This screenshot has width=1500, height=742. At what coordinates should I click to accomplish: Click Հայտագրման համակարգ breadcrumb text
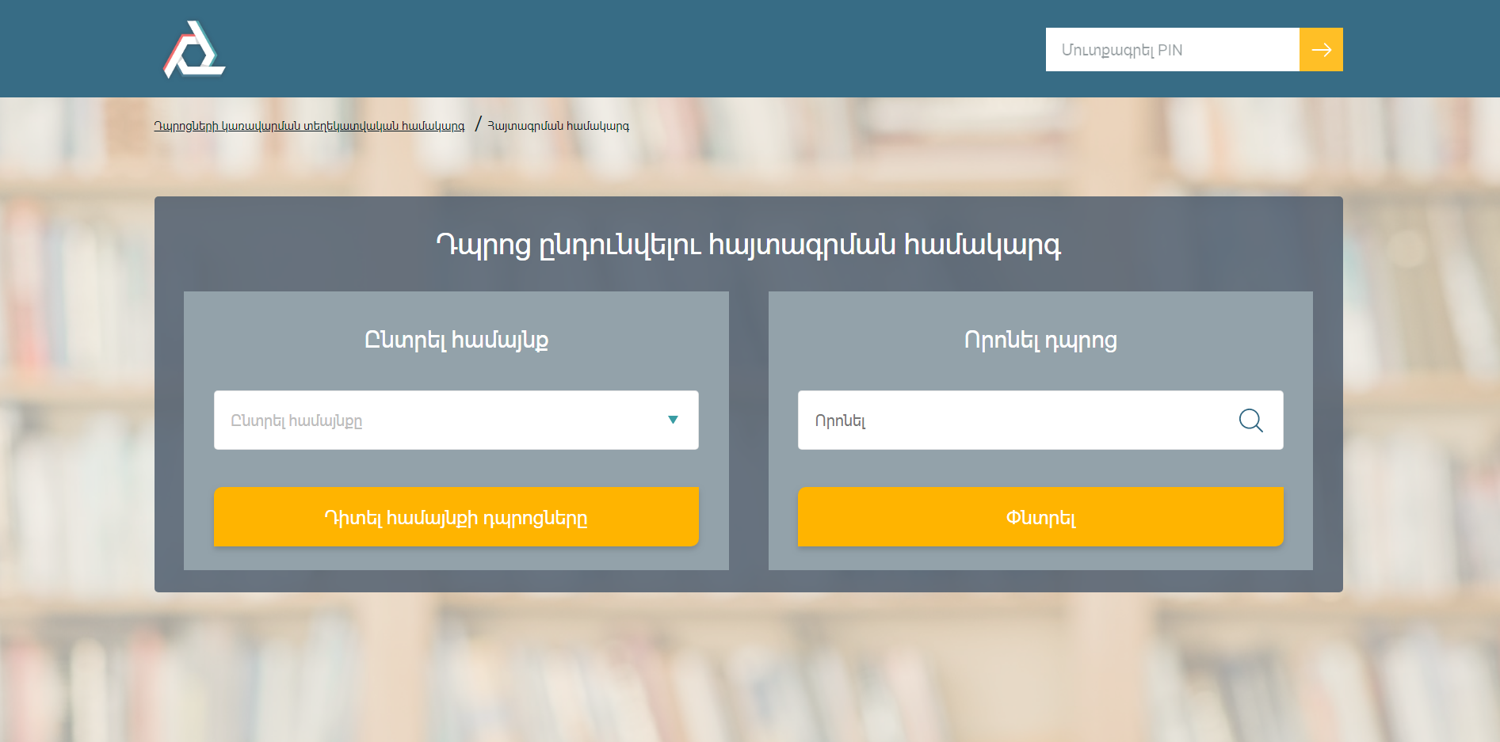pos(558,126)
